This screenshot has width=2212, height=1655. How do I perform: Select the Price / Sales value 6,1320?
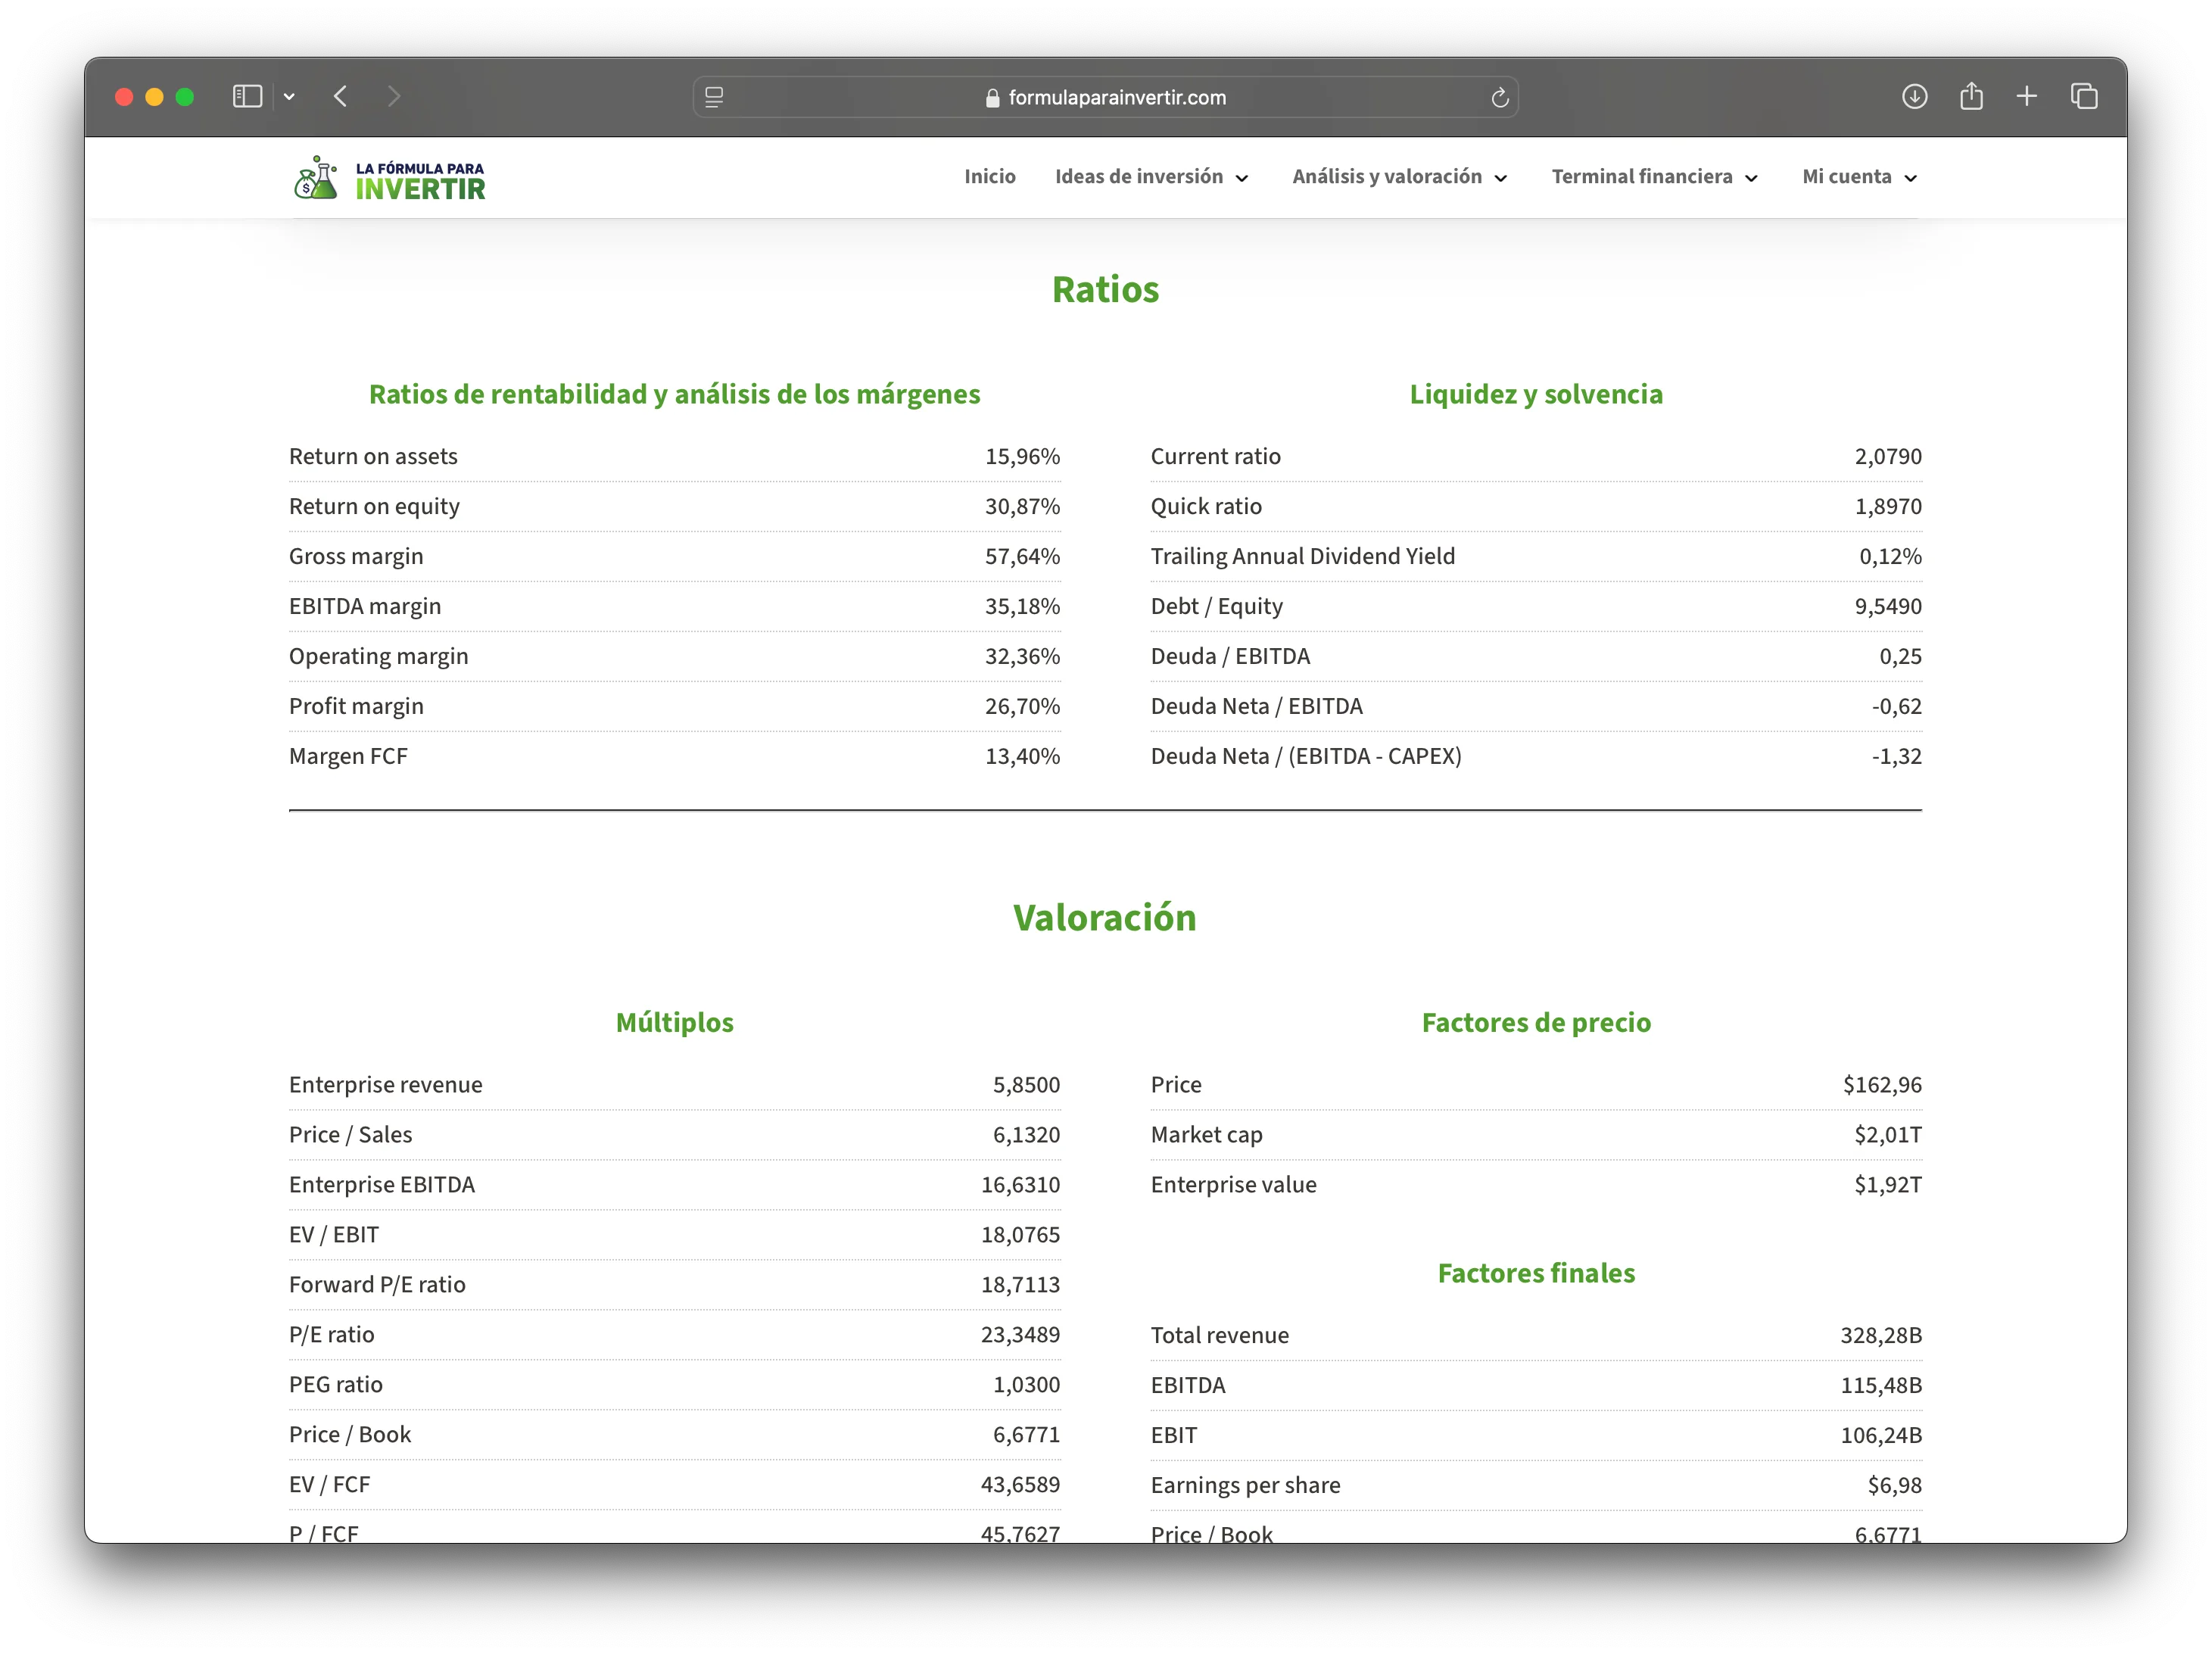click(1026, 1134)
